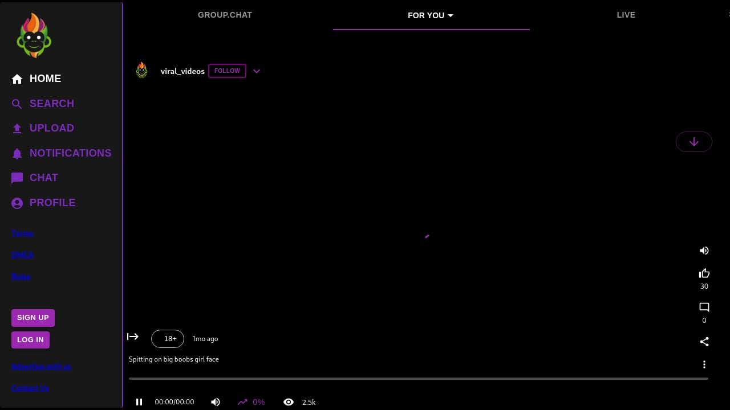The image size is (730, 410).
Task: Click the eye views icon
Action: [x=289, y=402]
